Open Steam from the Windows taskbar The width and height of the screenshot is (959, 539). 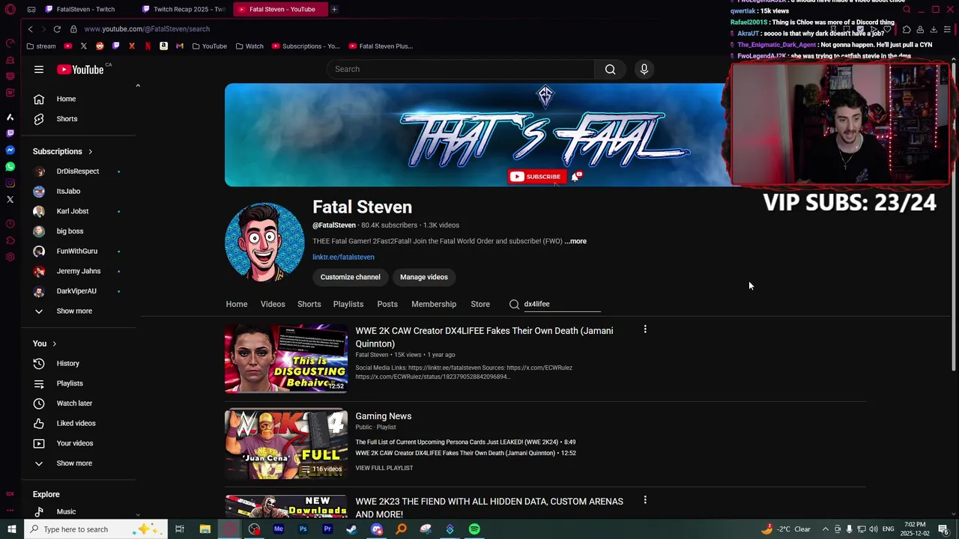pyautogui.click(x=351, y=529)
